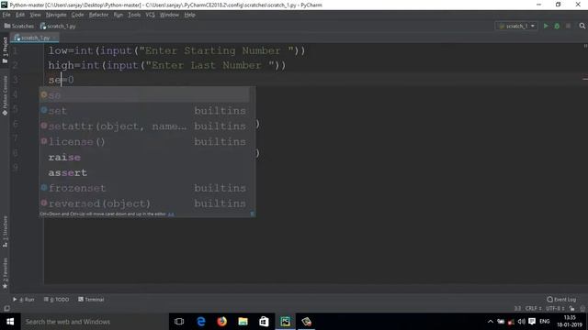Select 'frozenset' completion suggestion
Viewport: 588px width, 330px height.
(145, 188)
